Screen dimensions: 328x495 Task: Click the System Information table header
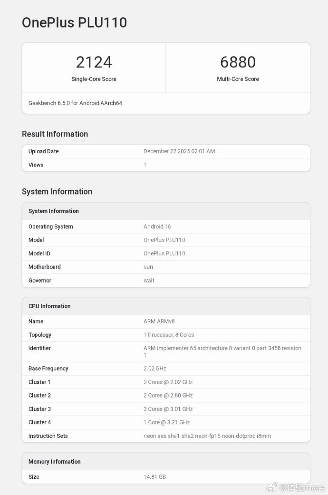point(54,211)
